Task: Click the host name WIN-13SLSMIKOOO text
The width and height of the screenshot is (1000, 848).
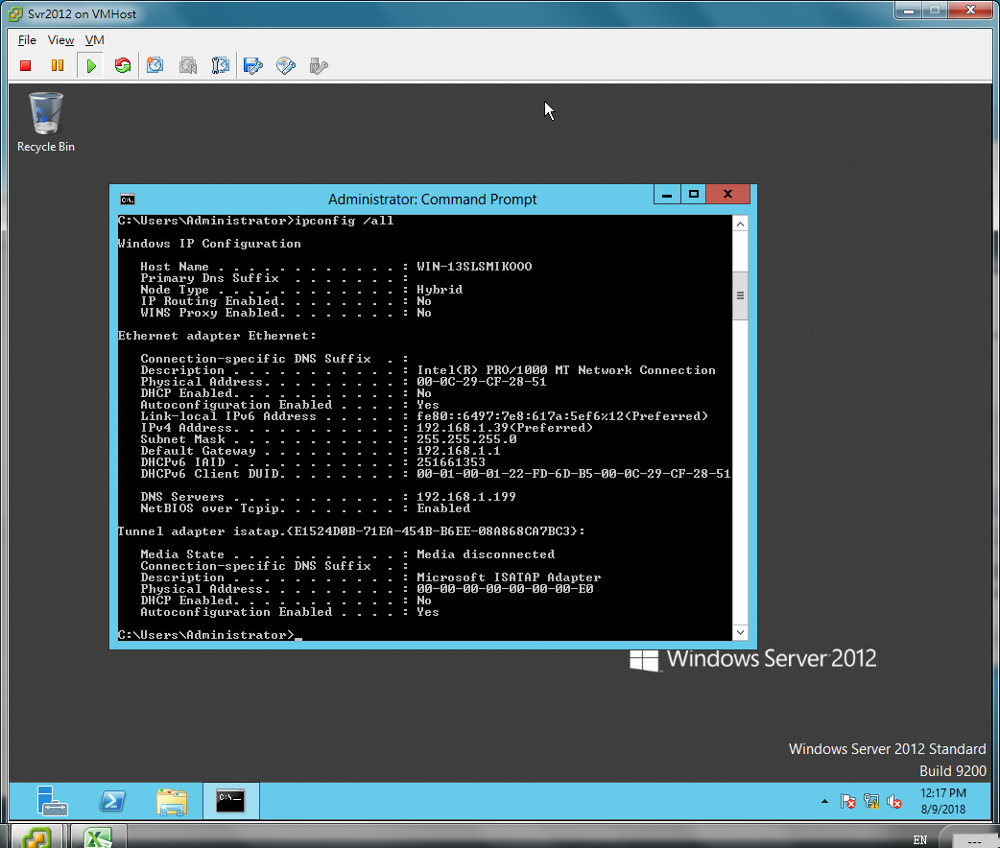Action: pyautogui.click(x=474, y=267)
